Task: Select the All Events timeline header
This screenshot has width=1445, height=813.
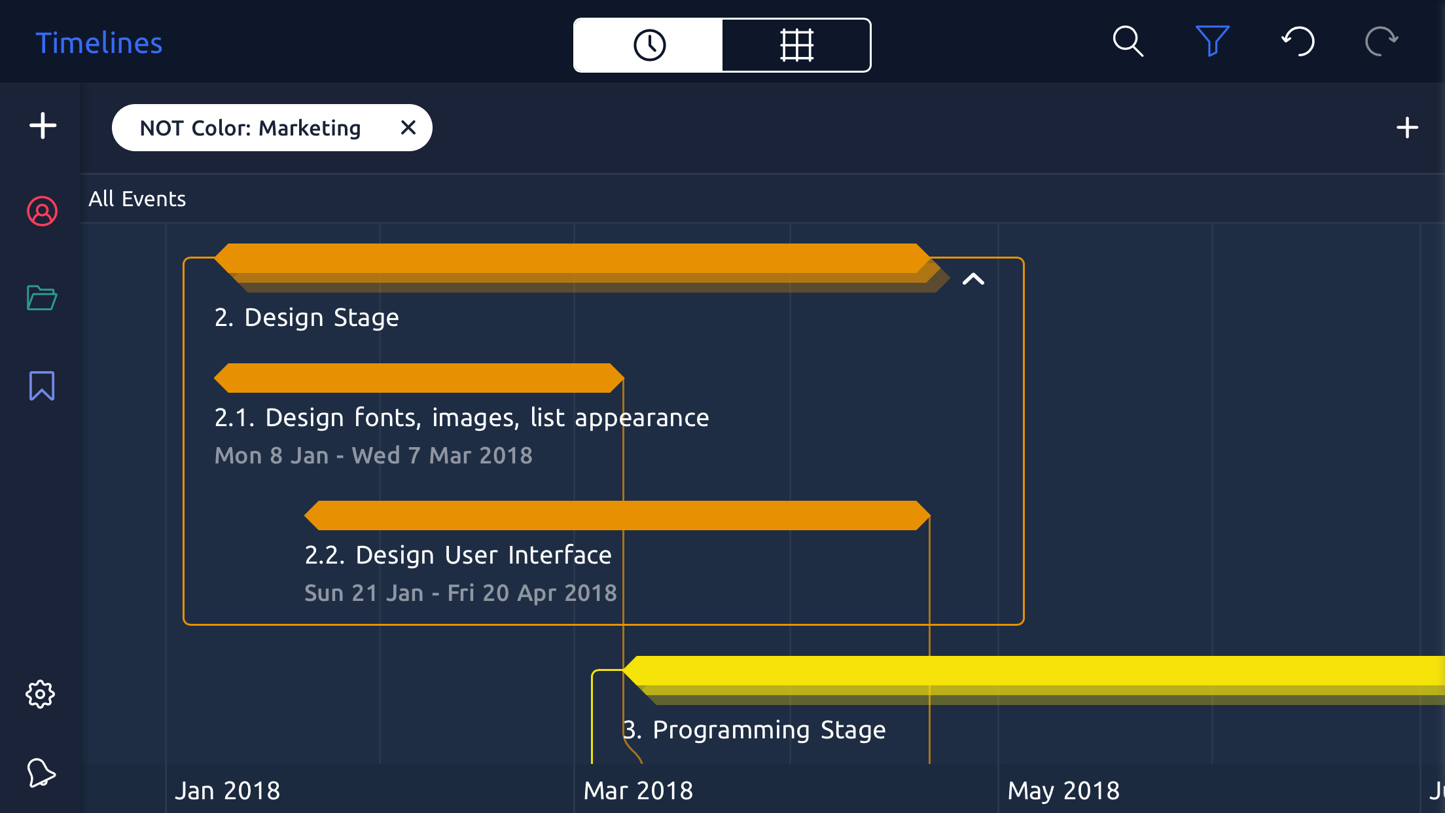Action: (137, 199)
